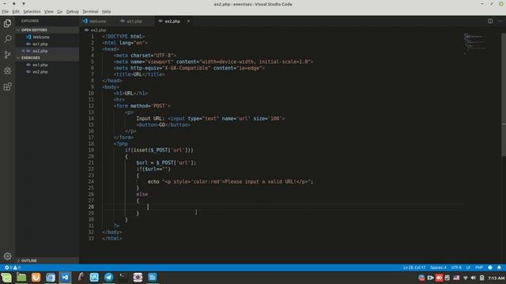Viewport: 506px width, 284px height.
Task: Open the Explorer view in activity bar
Action: click(7, 24)
